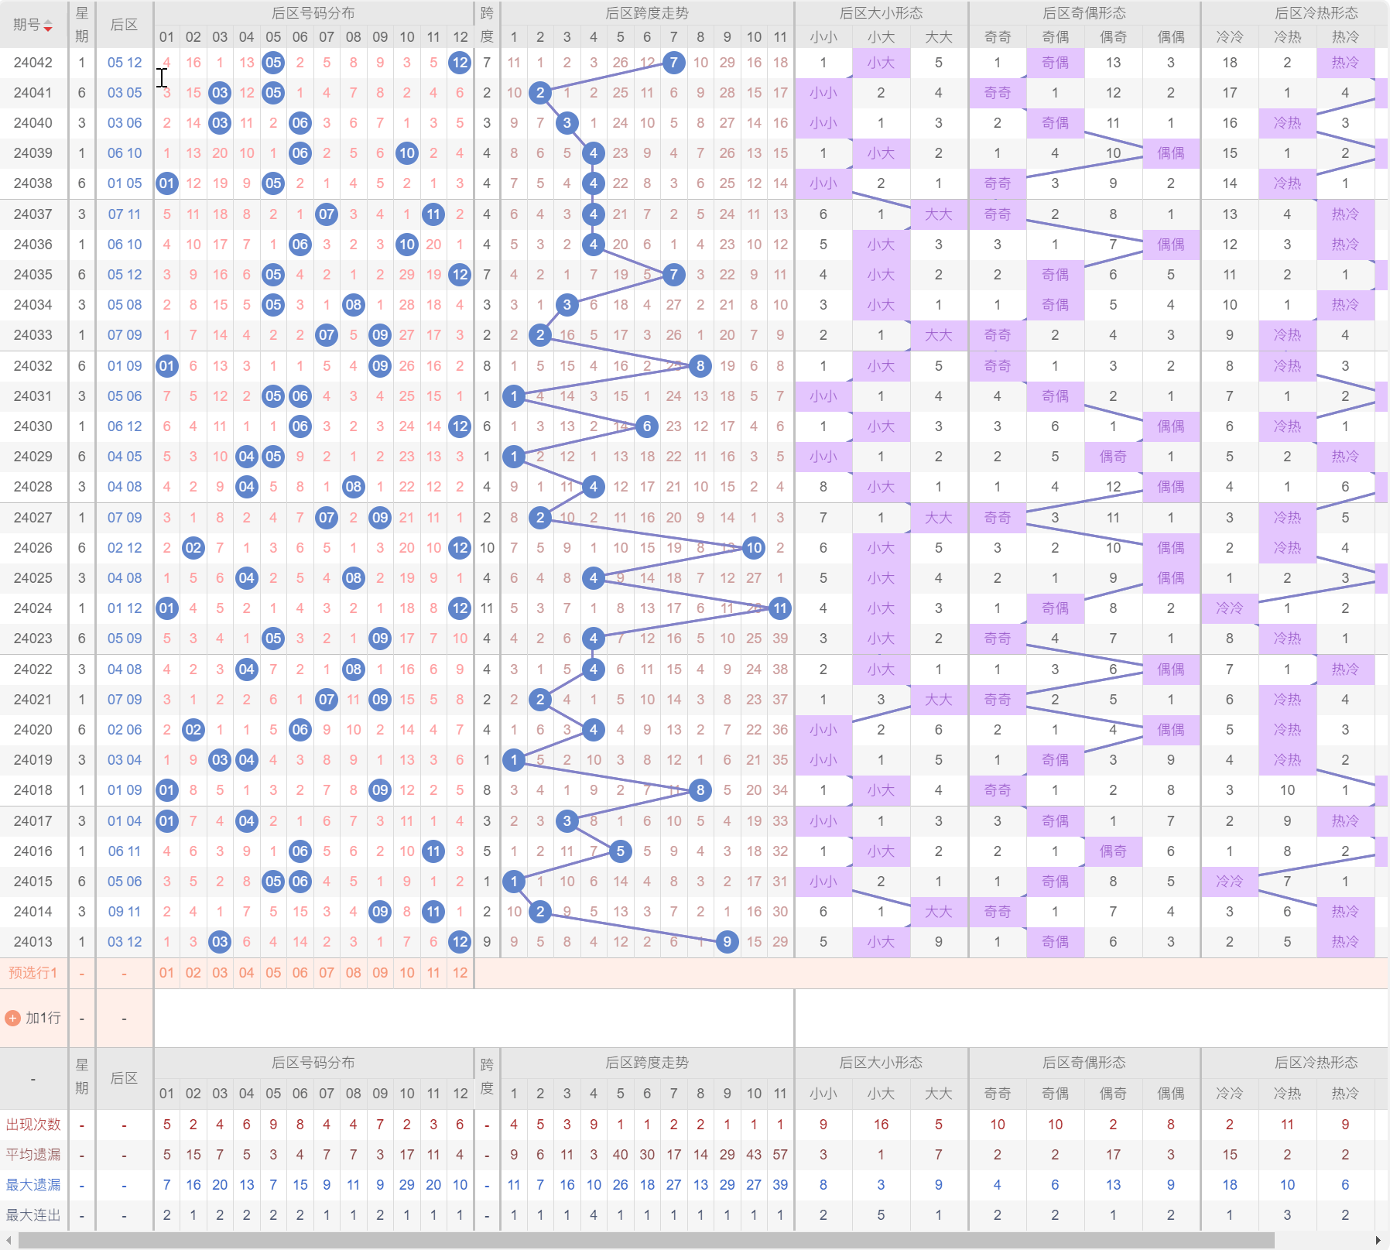
Task: Click the left arrow of horizontal scrollbar
Action: point(8,1241)
